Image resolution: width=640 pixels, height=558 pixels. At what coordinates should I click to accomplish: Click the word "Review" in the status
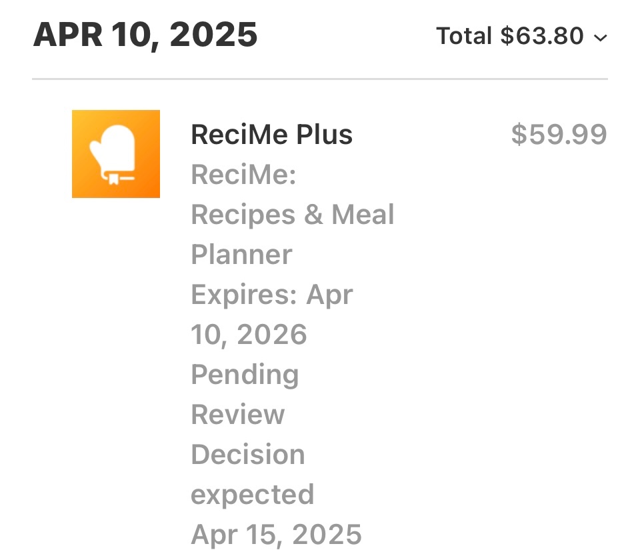point(237,415)
